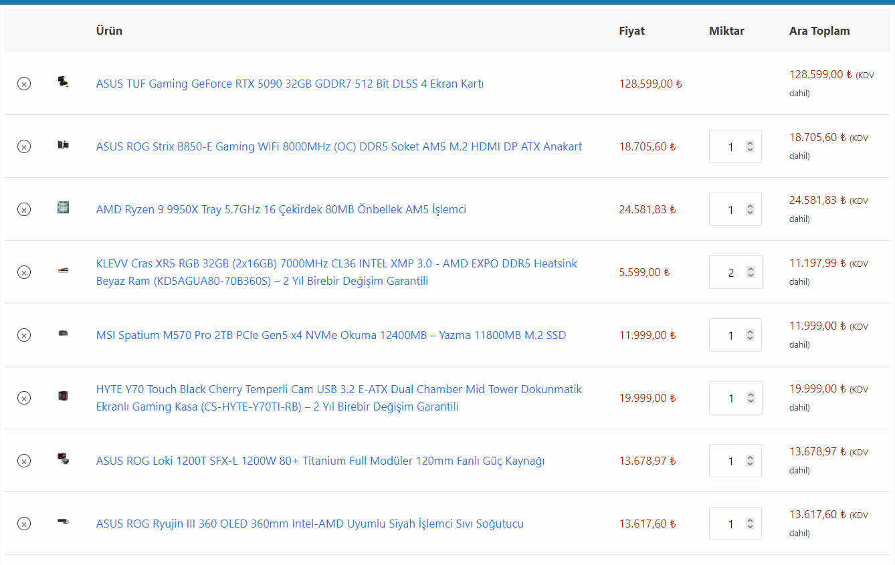Remove HYTE Y70 Touch case from cart
Viewport: 895px width, 565px height.
[x=24, y=398]
